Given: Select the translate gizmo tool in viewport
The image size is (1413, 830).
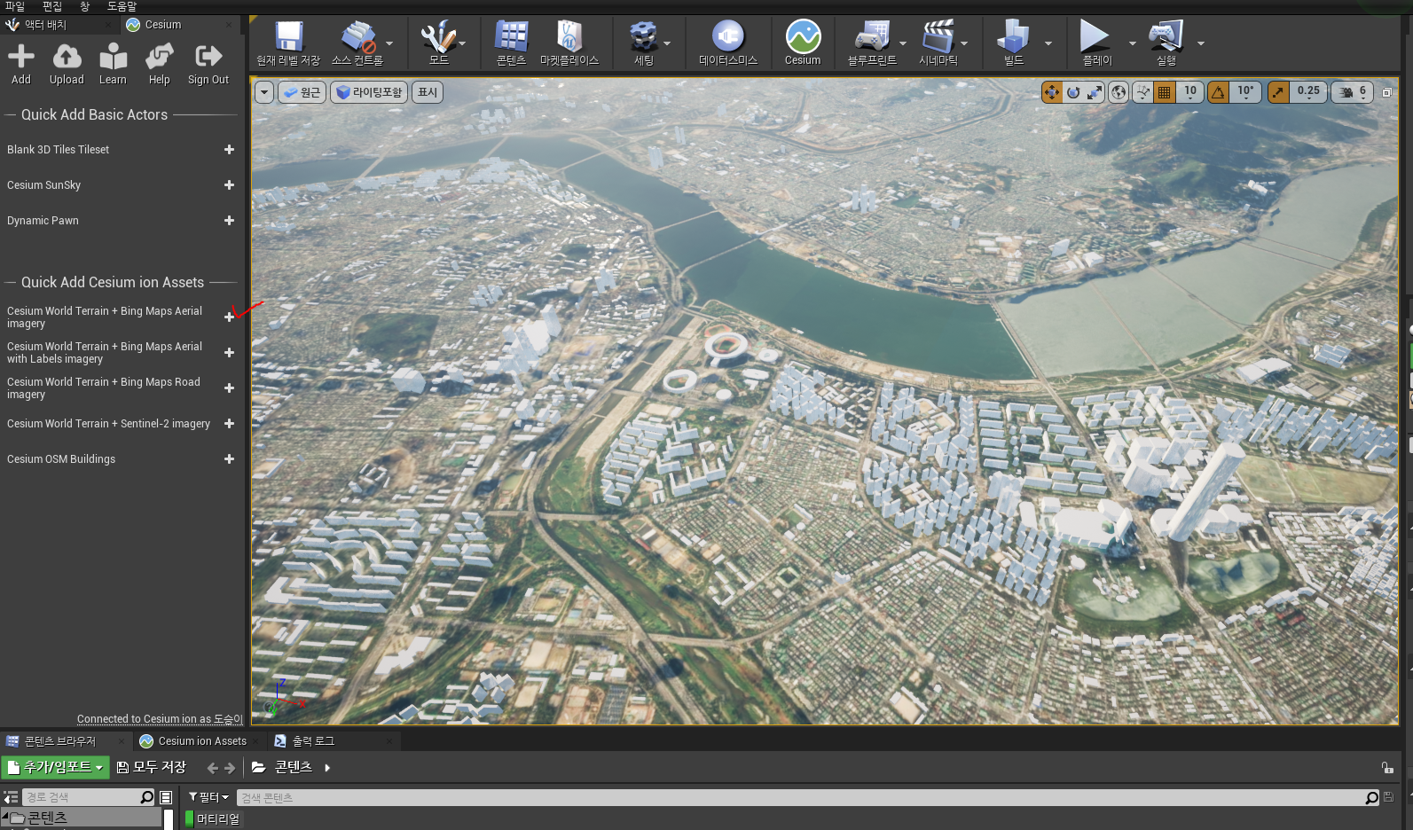Looking at the screenshot, I should pyautogui.click(x=1052, y=92).
